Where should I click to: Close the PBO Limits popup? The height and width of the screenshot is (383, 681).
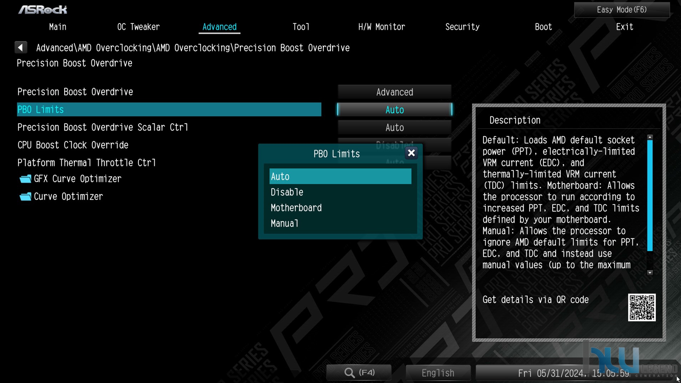click(411, 153)
